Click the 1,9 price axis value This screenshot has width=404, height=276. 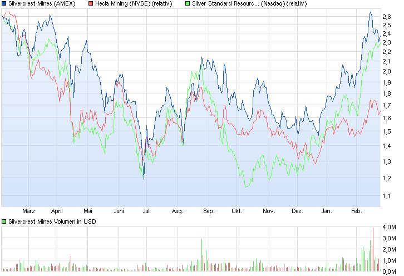point(387,82)
